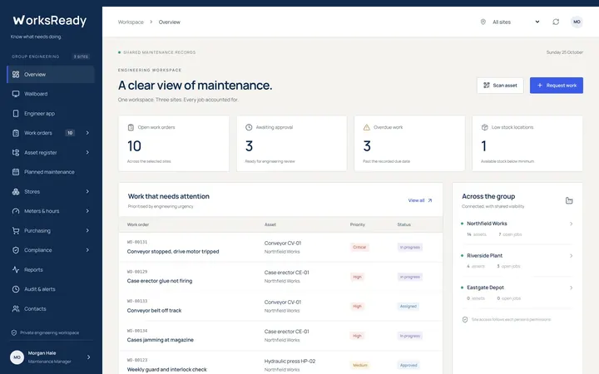Click the Low stock locations box icon

click(484, 127)
